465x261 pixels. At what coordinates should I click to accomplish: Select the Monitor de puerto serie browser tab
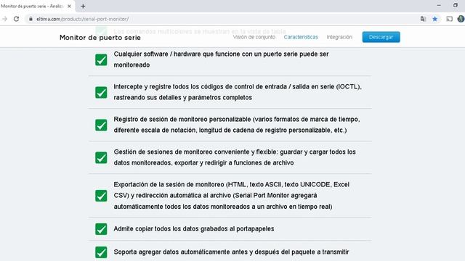pyautogui.click(x=37, y=6)
